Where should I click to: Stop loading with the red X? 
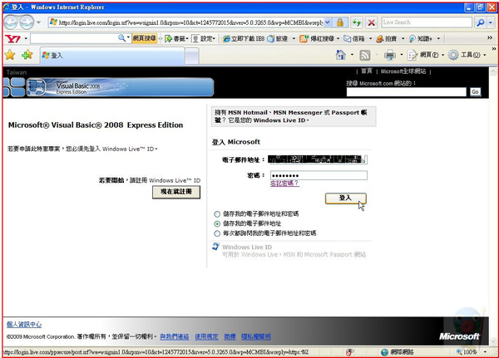(x=371, y=22)
